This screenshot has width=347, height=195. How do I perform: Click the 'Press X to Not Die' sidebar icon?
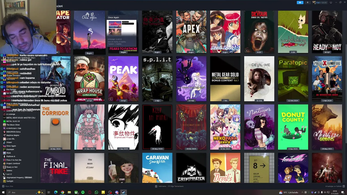click(4, 160)
